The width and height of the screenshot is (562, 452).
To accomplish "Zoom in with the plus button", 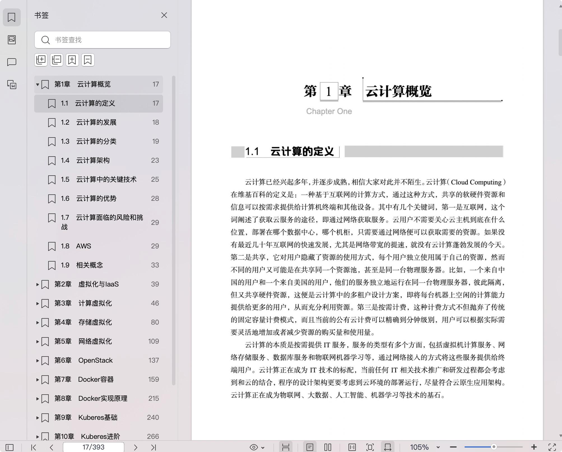I will (534, 447).
